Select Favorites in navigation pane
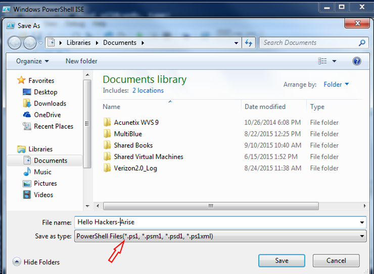374x274 pixels. click(41, 80)
